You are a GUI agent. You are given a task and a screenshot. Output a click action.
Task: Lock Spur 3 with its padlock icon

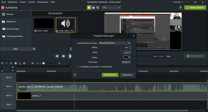click(x=14, y=88)
